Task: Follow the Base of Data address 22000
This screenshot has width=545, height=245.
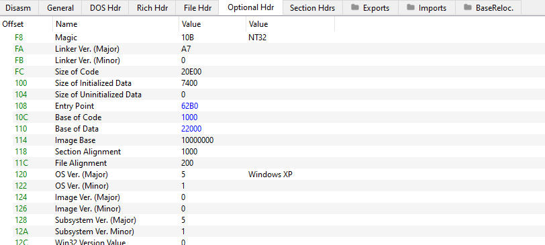Action: (x=191, y=129)
